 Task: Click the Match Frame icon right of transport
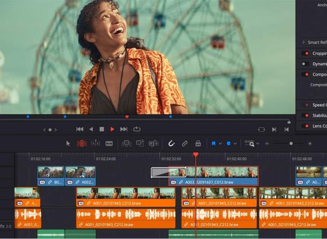point(262,129)
